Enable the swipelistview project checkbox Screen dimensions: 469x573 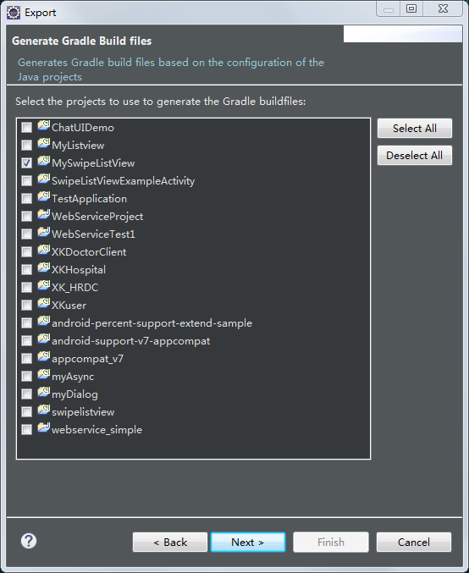tap(27, 412)
